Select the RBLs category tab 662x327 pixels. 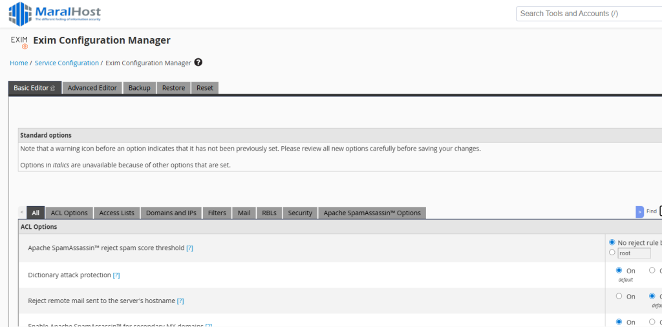[269, 213]
